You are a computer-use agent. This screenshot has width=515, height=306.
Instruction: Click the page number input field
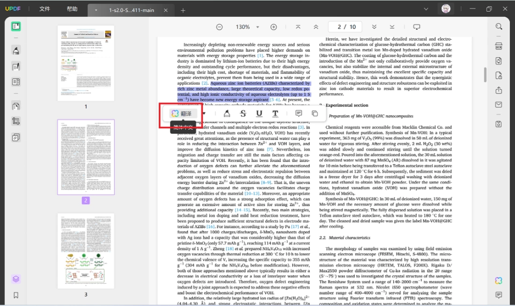(345, 27)
